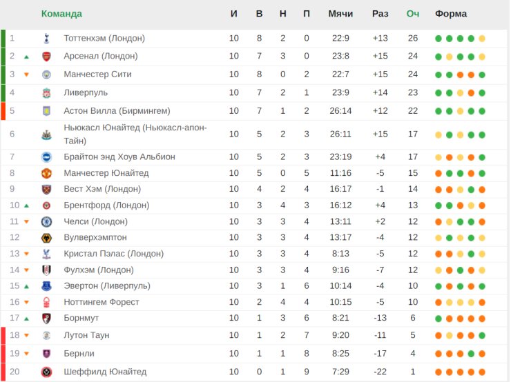Select the Wolverhampton wolf crest icon
Image resolution: width=511 pixels, height=382 pixels.
pyautogui.click(x=46, y=238)
